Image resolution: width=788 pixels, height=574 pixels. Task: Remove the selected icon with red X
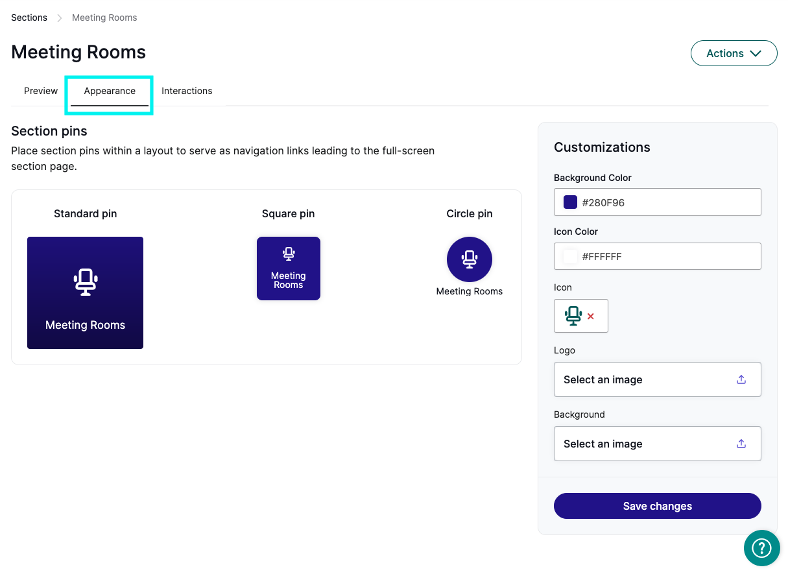(x=590, y=317)
